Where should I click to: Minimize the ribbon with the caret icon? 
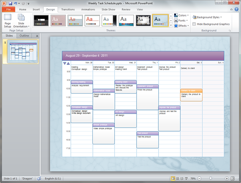[231, 9]
